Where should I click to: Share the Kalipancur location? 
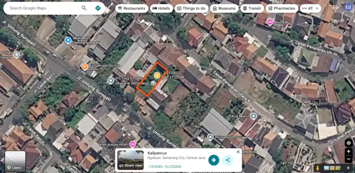tap(228, 160)
